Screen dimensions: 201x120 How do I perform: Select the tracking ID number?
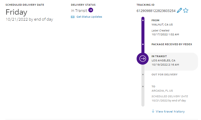[156, 11]
